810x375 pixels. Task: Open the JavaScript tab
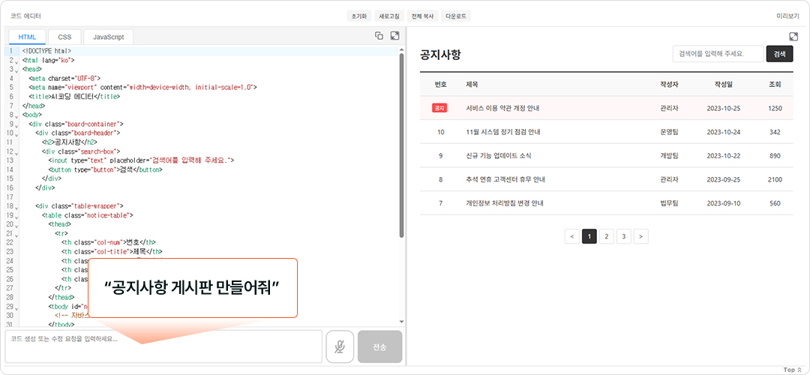[109, 37]
